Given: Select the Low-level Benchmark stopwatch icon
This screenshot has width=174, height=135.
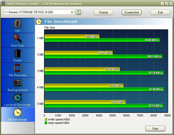Looking at the screenshot, I should tap(18, 98).
